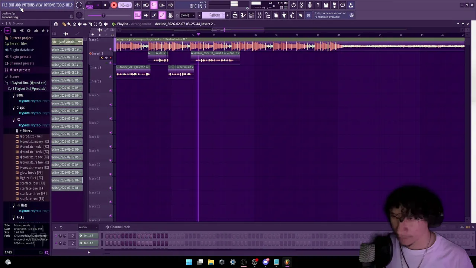Expand the Mixer presets browser folder

coord(20,70)
